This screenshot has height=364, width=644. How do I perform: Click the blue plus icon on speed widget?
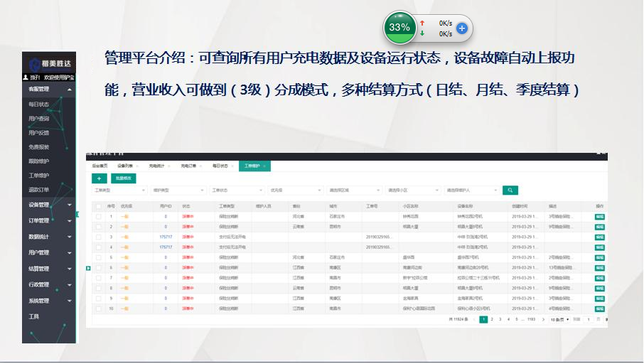[461, 28]
